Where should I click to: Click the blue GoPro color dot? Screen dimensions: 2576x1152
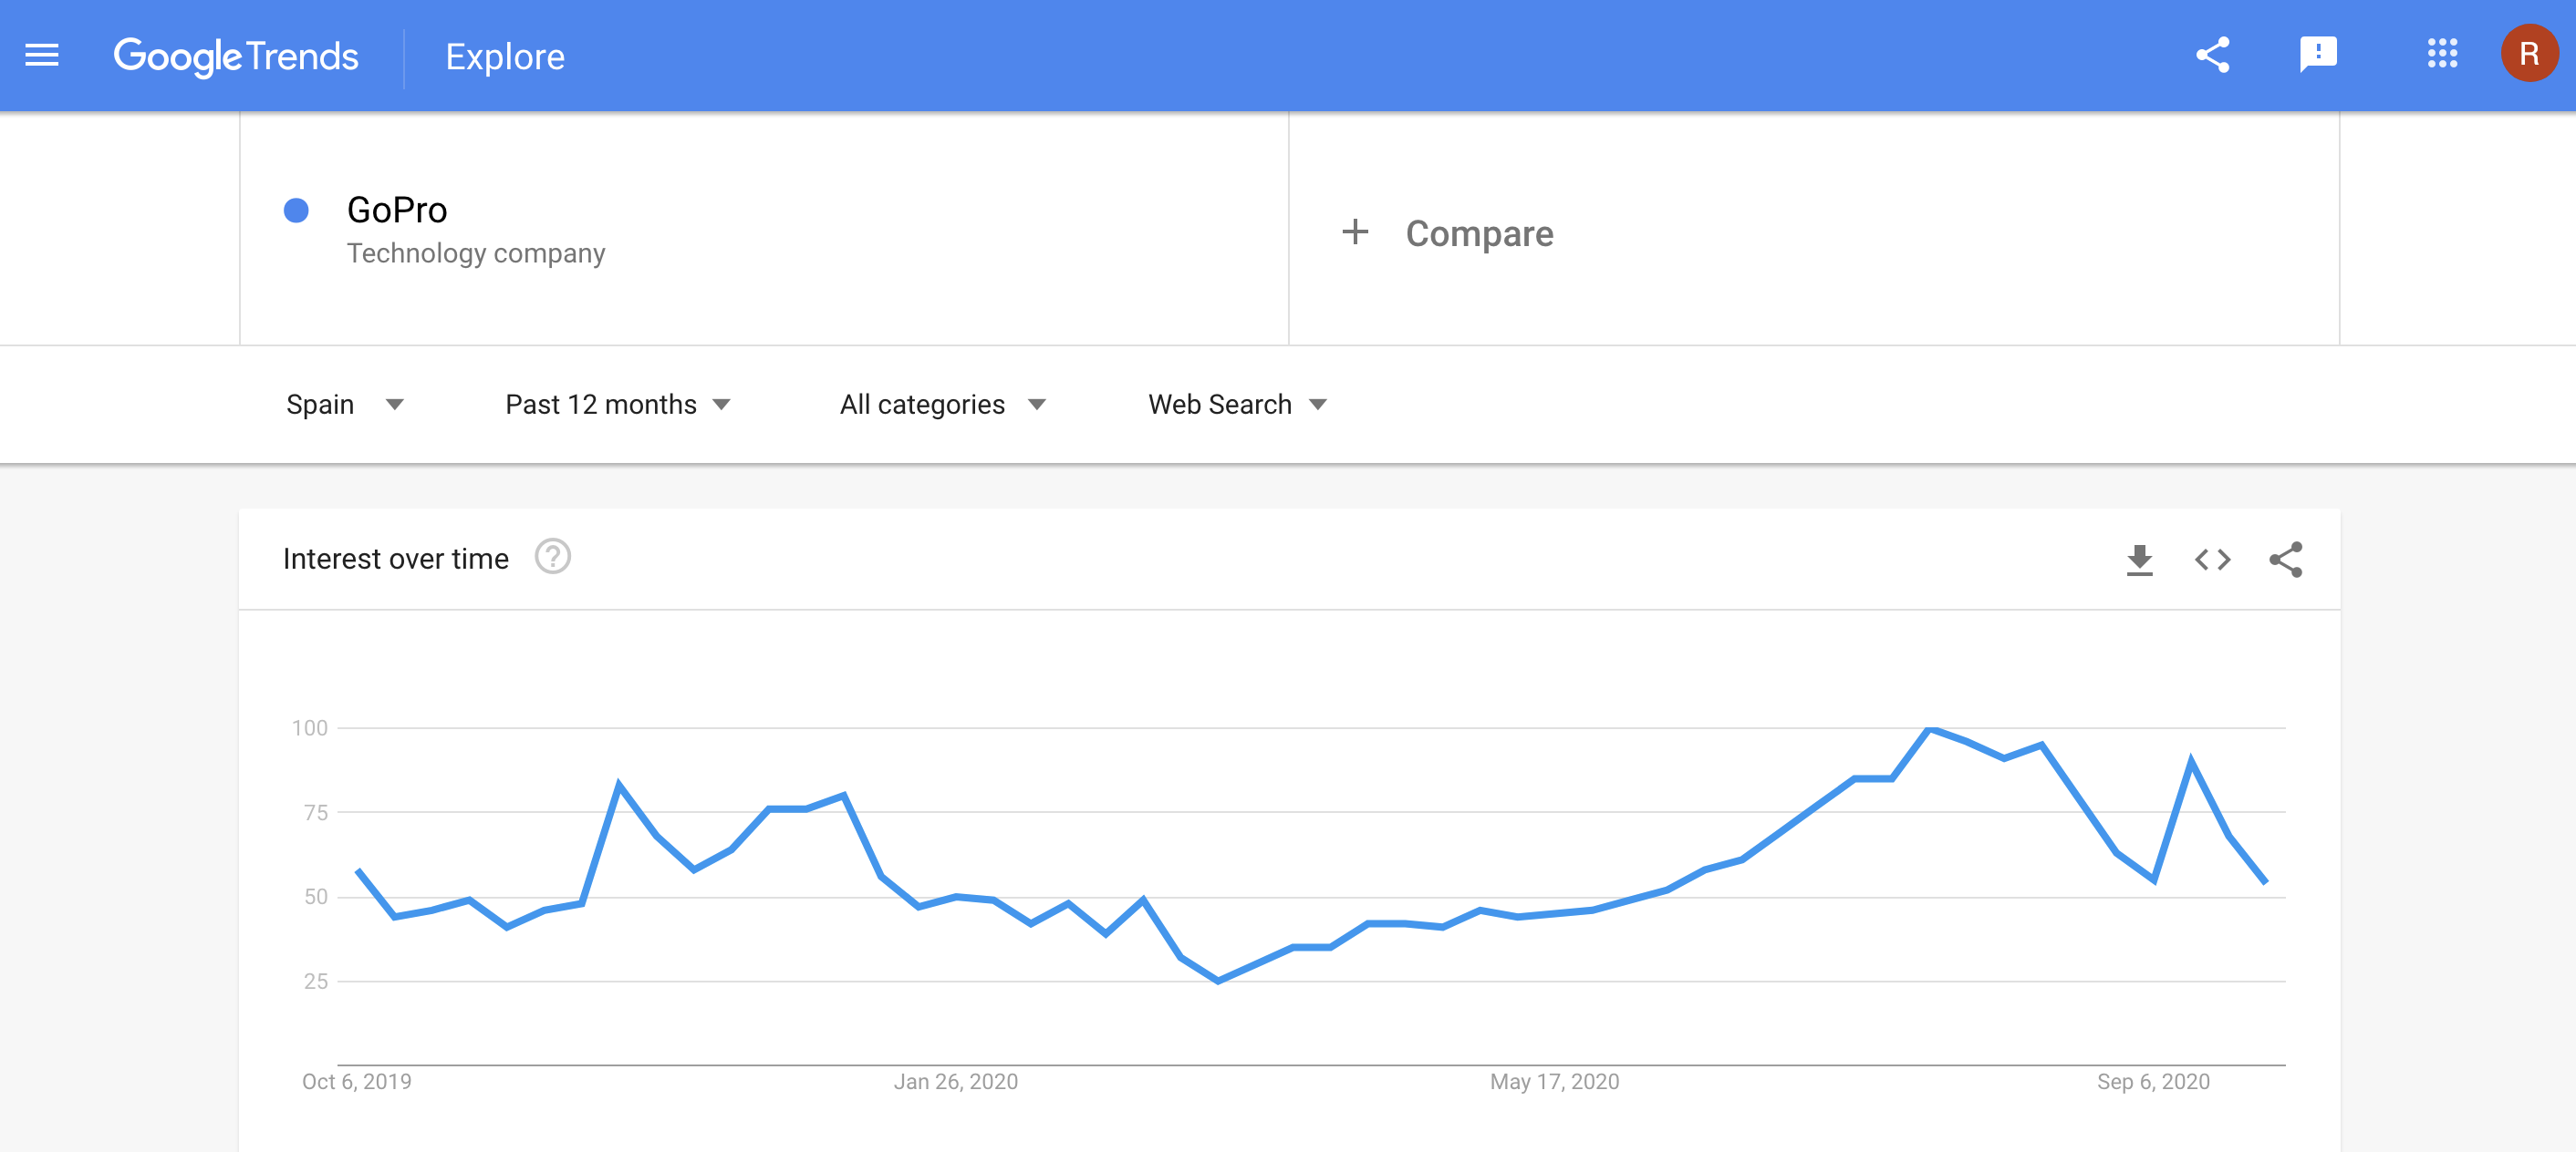pyautogui.click(x=296, y=210)
